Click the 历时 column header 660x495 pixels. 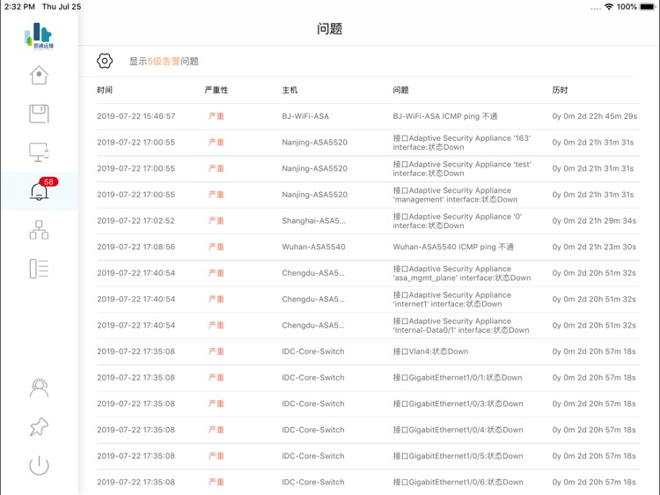click(x=560, y=90)
